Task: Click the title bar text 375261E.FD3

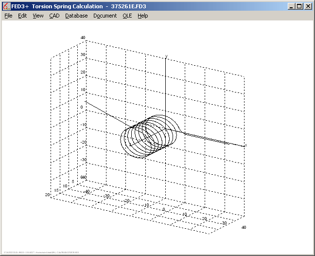Action: pyautogui.click(x=131, y=6)
